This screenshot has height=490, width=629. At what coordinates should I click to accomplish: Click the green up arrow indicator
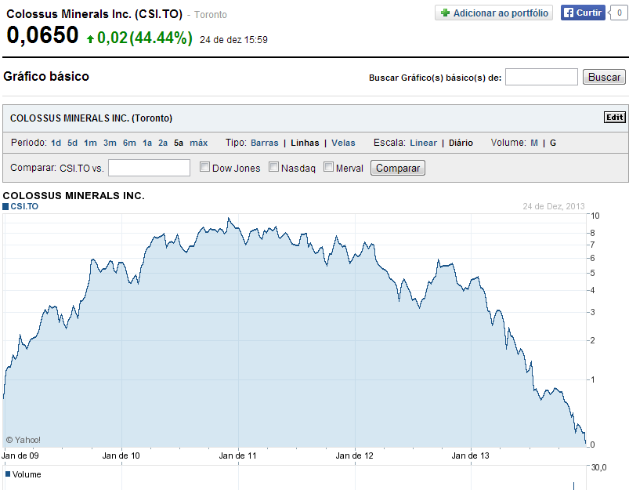point(90,39)
